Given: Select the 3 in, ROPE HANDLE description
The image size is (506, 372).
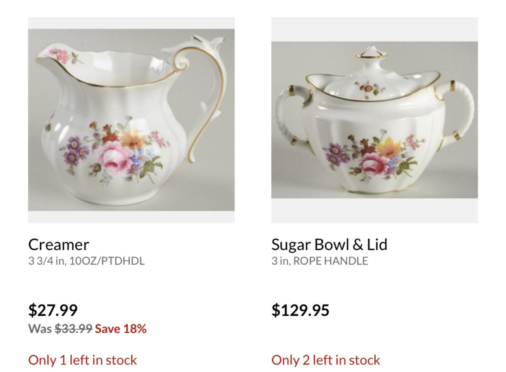Looking at the screenshot, I should tap(319, 261).
